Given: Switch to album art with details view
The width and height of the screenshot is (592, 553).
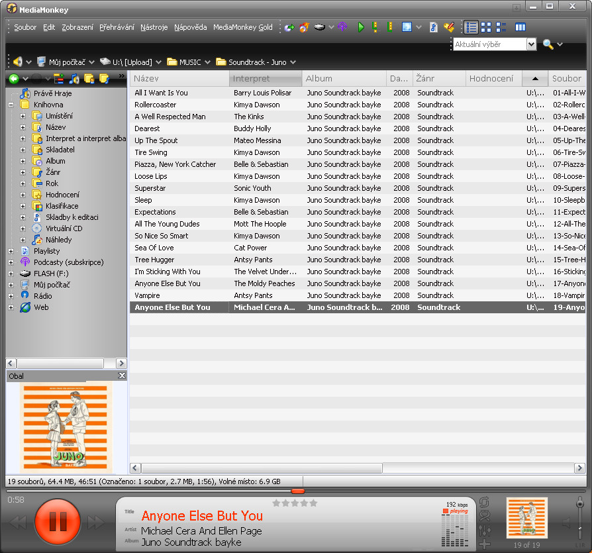Looking at the screenshot, I should tap(501, 27).
